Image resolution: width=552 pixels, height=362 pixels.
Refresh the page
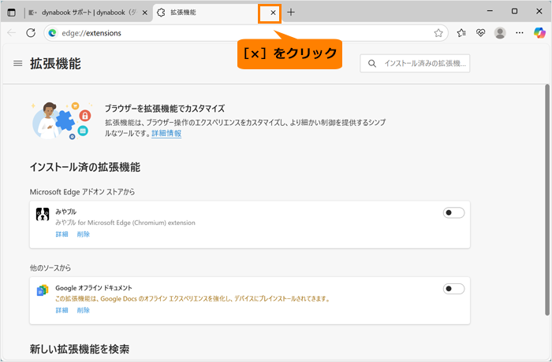(x=31, y=33)
